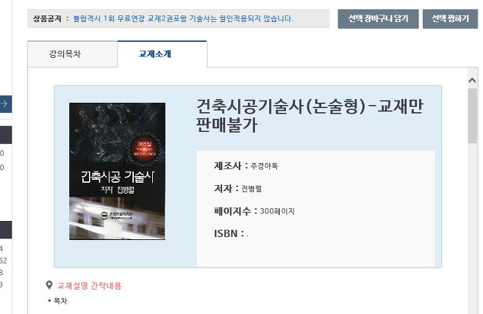Viewport: 483px width, 314px height.
Task: Click the 365일 red badge on cover
Action: coord(145,149)
